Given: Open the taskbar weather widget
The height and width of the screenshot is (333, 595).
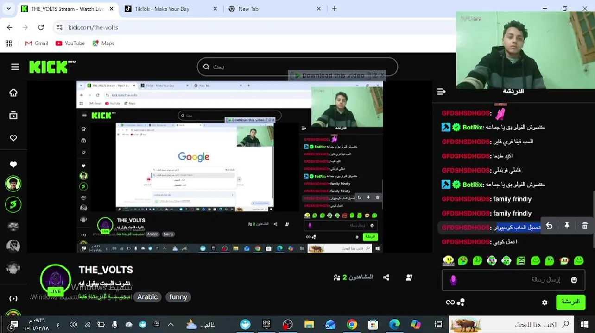Looking at the screenshot, I should pos(200,325).
